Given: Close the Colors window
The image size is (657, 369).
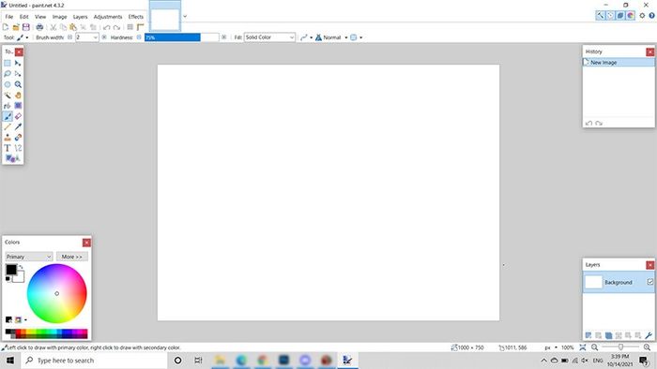Looking at the screenshot, I should click(x=86, y=243).
